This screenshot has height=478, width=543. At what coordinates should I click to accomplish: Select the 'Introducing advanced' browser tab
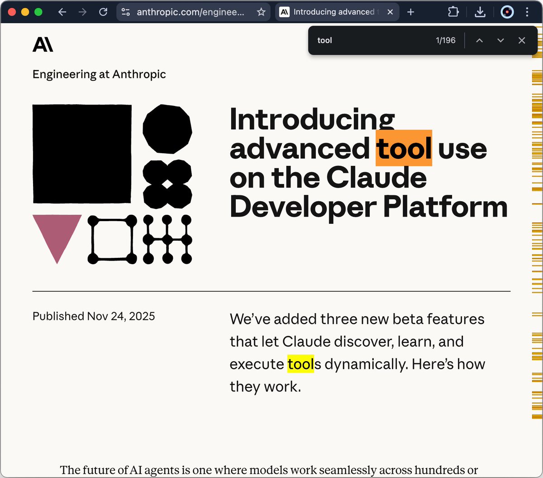[337, 12]
